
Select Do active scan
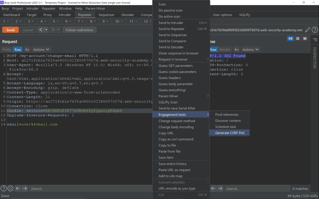(x=181, y=16)
